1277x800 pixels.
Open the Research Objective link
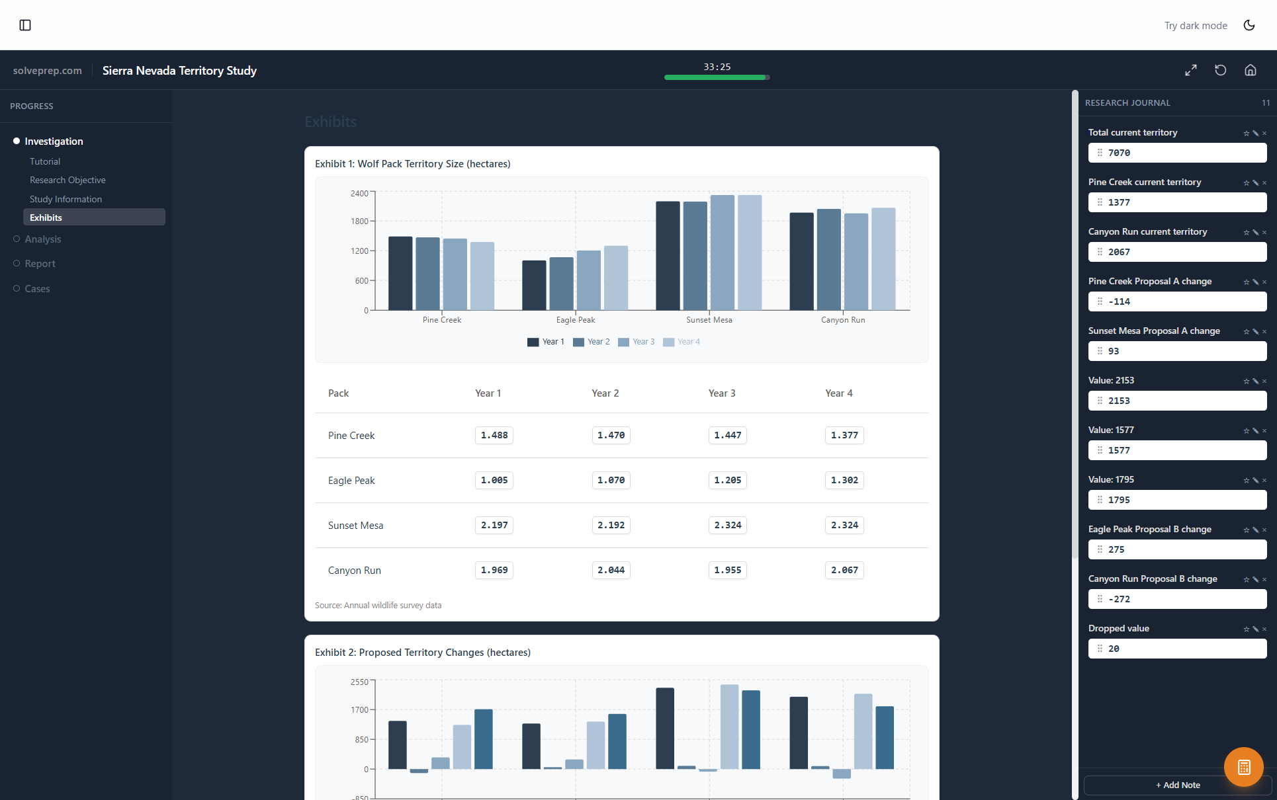click(x=67, y=180)
